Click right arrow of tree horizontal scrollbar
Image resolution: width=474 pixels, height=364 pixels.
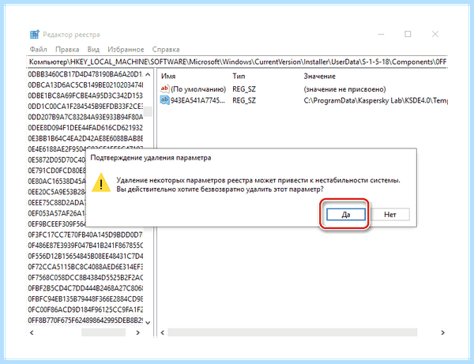137,332
